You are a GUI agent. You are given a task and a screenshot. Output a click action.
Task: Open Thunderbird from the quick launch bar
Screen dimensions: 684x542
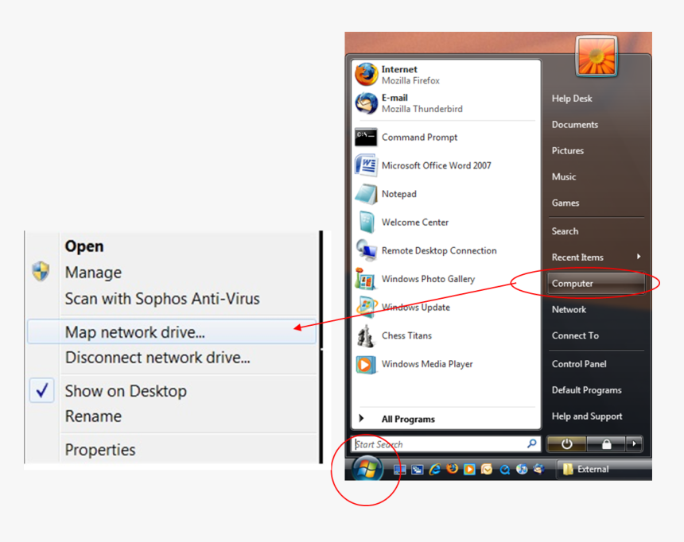point(538,469)
